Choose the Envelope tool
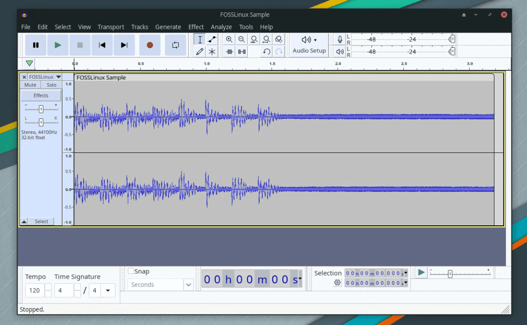The height and width of the screenshot is (325, 527). [x=212, y=39]
